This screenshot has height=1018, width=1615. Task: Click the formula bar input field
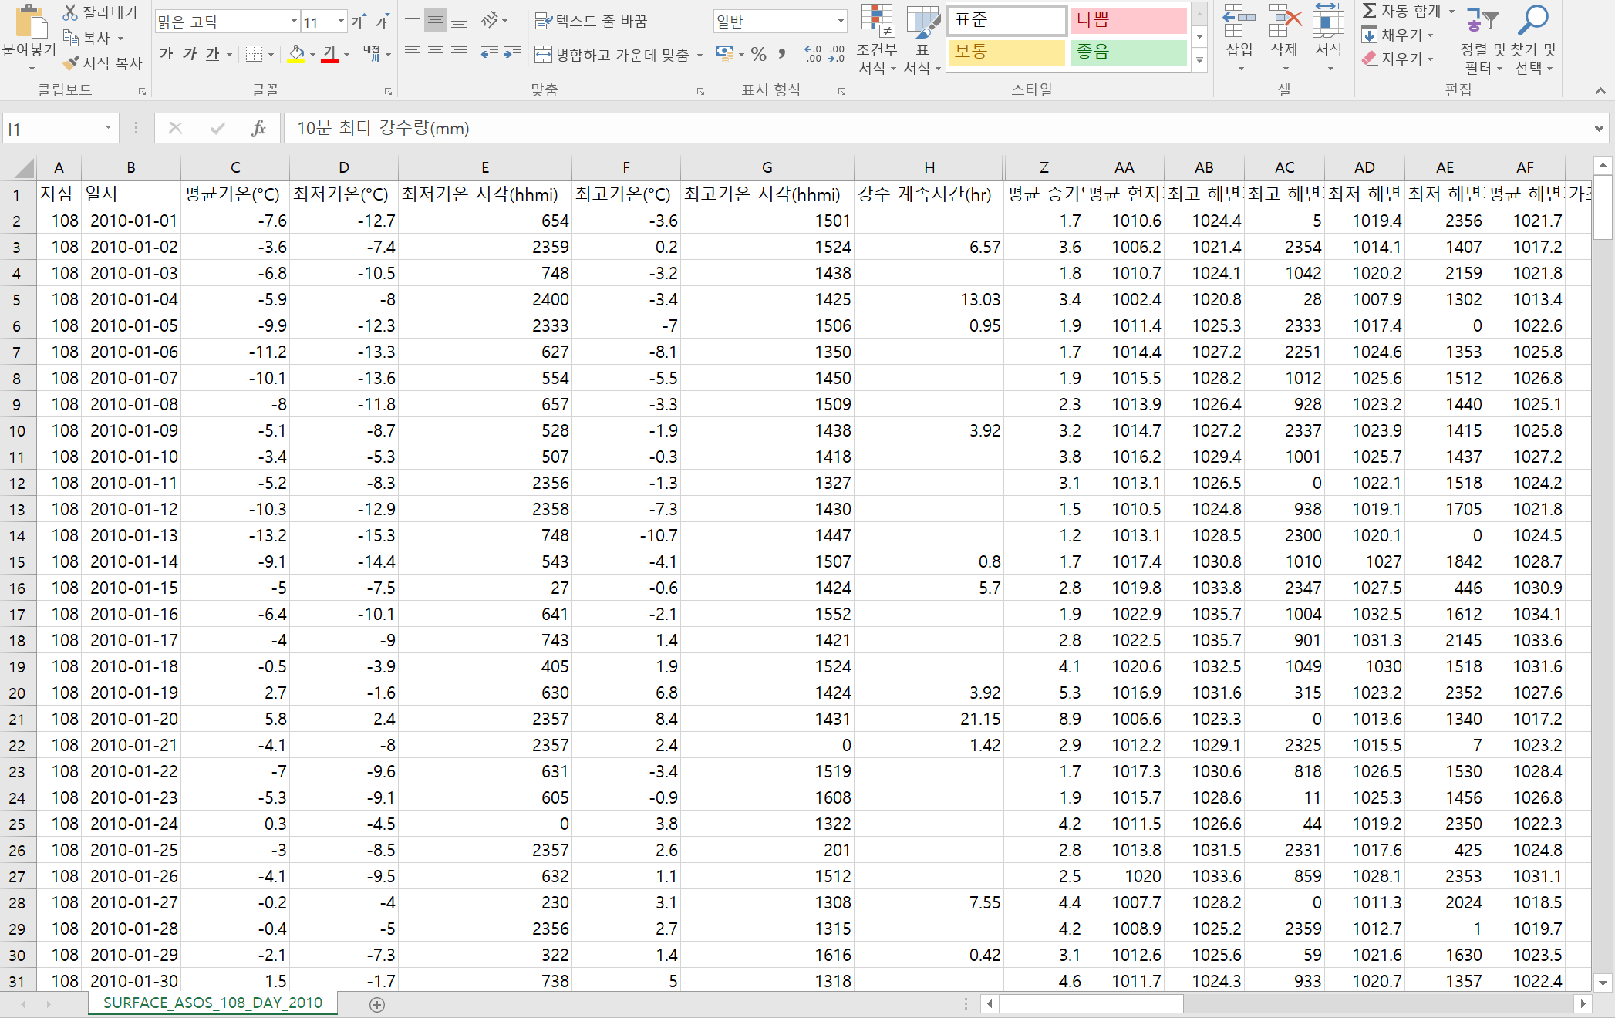(x=926, y=128)
